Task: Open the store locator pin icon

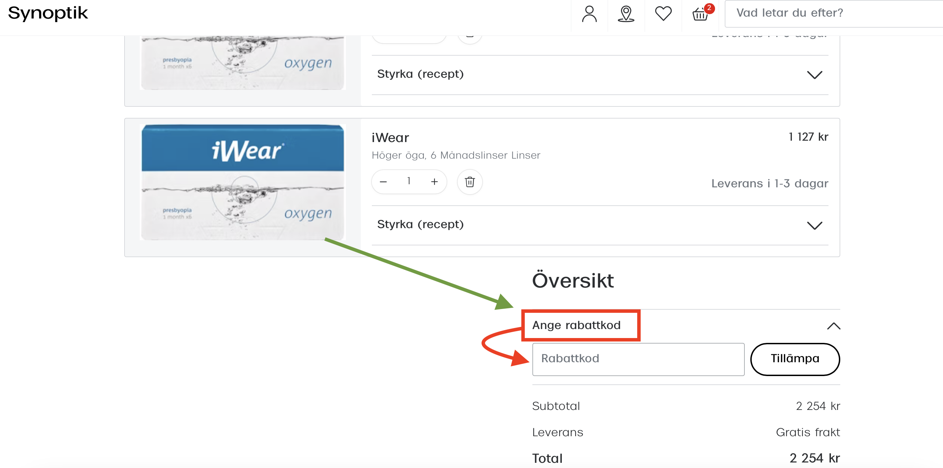Action: (x=626, y=14)
